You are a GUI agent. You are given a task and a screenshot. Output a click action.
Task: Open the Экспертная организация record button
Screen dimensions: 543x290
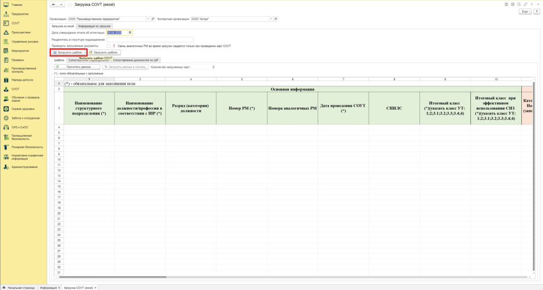click(276, 19)
